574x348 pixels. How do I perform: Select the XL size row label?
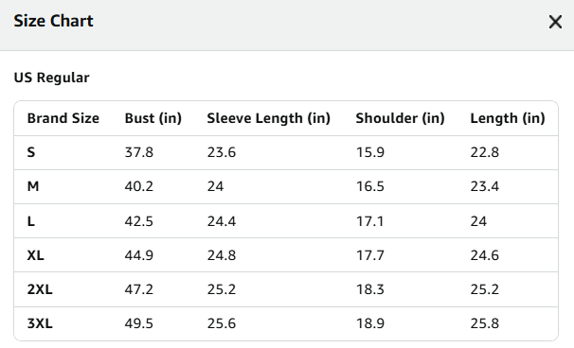tap(35, 255)
